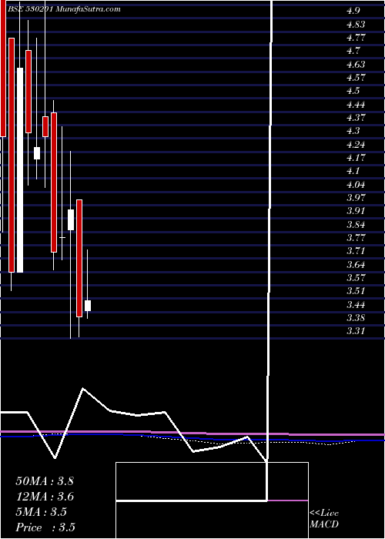Click the <<Live MACD label
Image resolution: width=385 pixels, height=539 pixels.
click(324, 519)
